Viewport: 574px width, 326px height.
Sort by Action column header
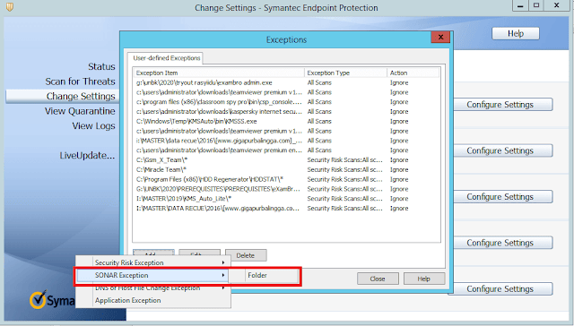[413, 73]
